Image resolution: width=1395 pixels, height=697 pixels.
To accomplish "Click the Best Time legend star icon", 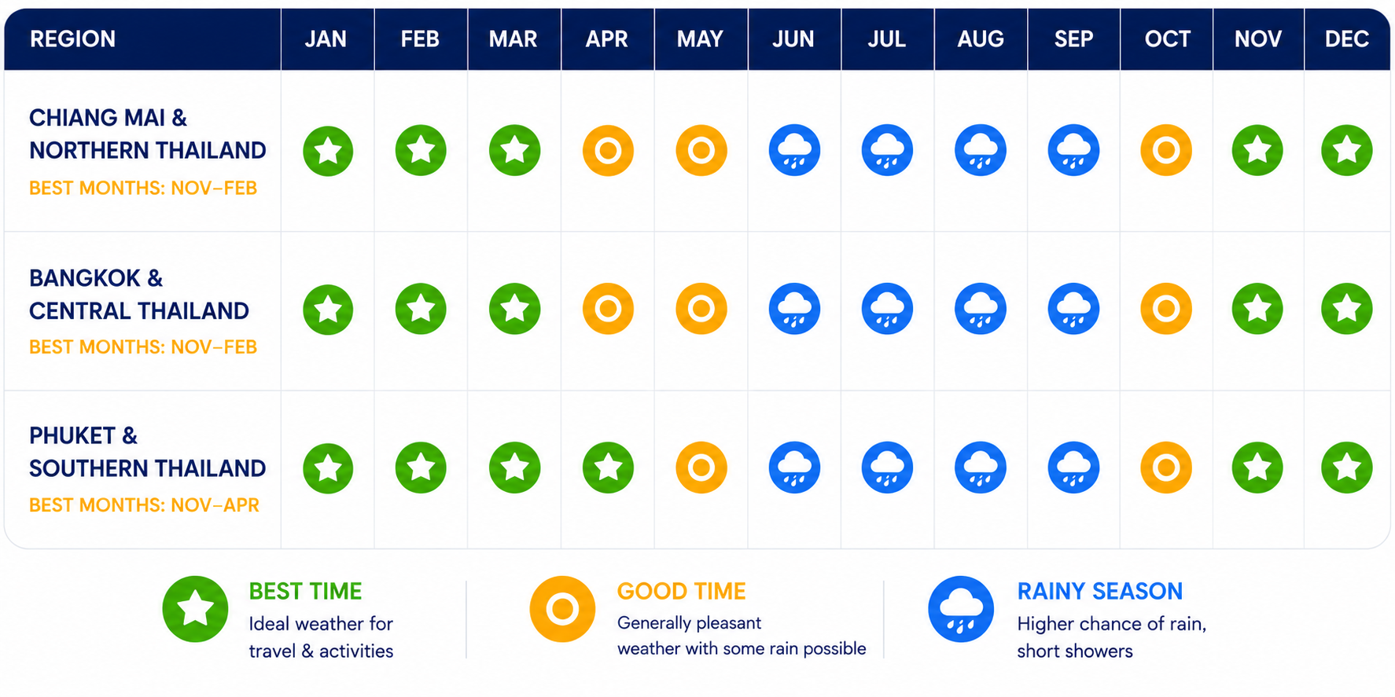I will (195, 609).
